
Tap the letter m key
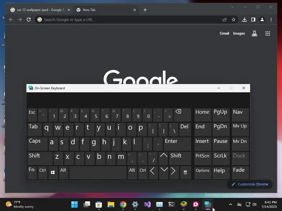tap(121, 158)
